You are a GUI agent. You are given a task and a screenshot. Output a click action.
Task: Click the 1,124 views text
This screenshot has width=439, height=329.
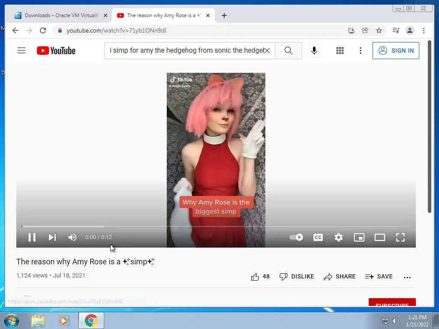pos(32,275)
